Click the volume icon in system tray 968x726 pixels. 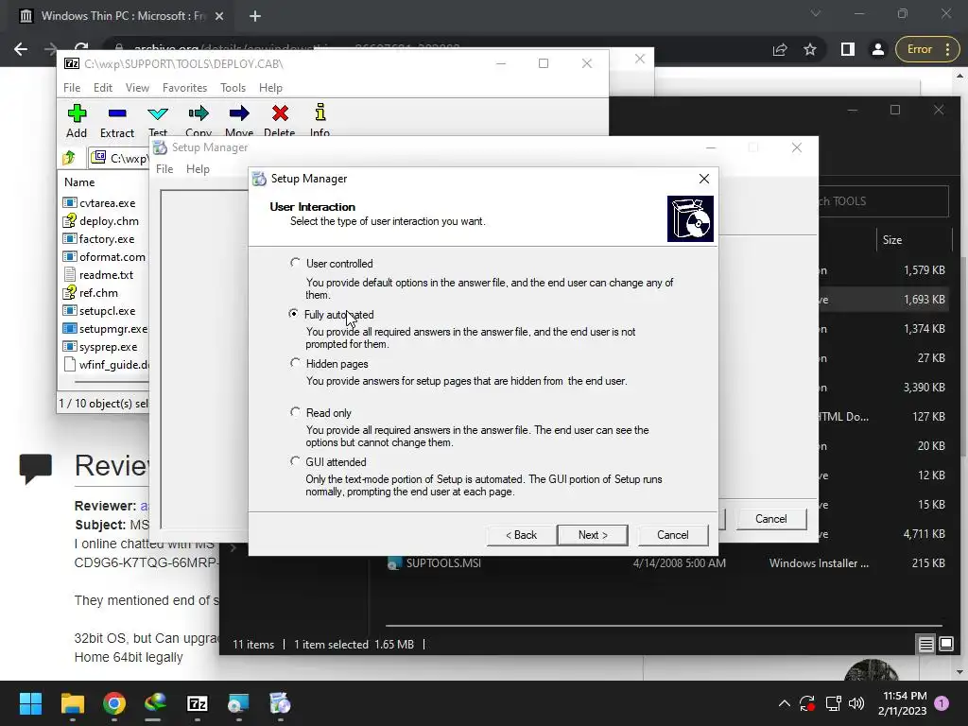pyautogui.click(x=856, y=703)
